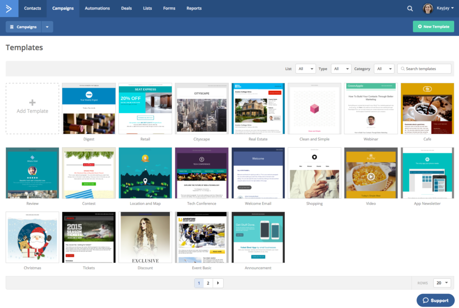Open the Category filter dropdown
This screenshot has height=308, width=459.
(384, 68)
